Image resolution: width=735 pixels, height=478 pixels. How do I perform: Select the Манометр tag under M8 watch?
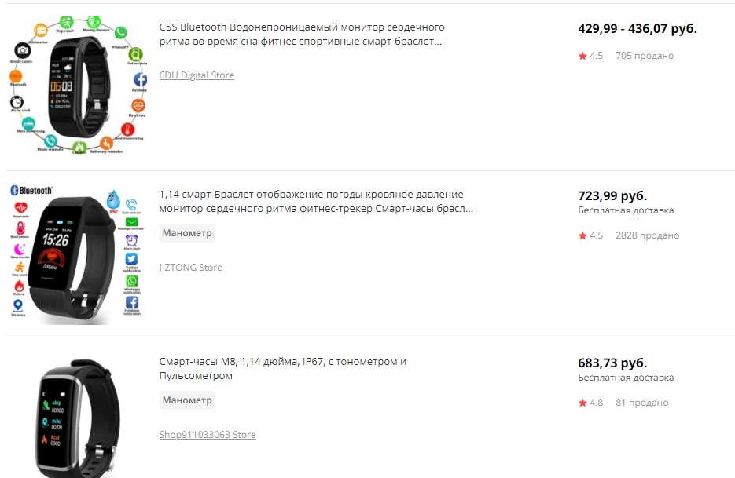click(187, 400)
